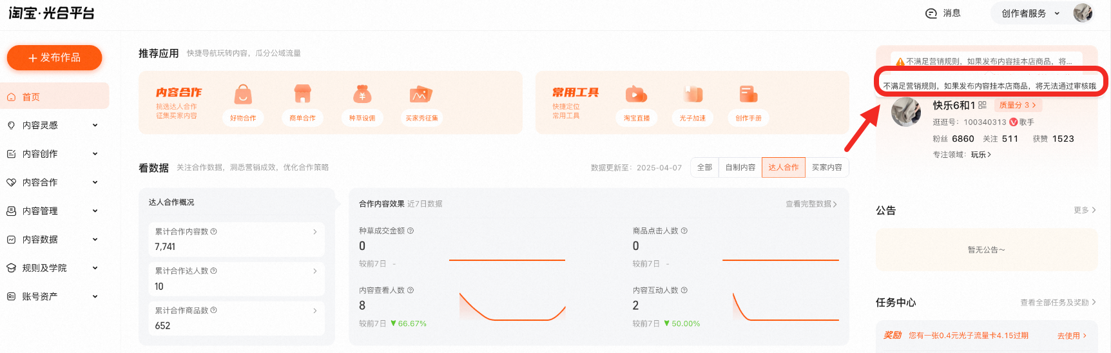Open 商单合作 store icon
This screenshot has height=353, width=1111.
pyautogui.click(x=303, y=94)
